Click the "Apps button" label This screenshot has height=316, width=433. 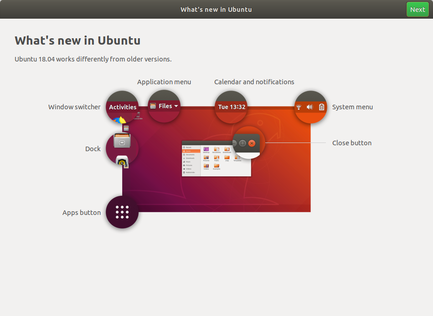82,213
